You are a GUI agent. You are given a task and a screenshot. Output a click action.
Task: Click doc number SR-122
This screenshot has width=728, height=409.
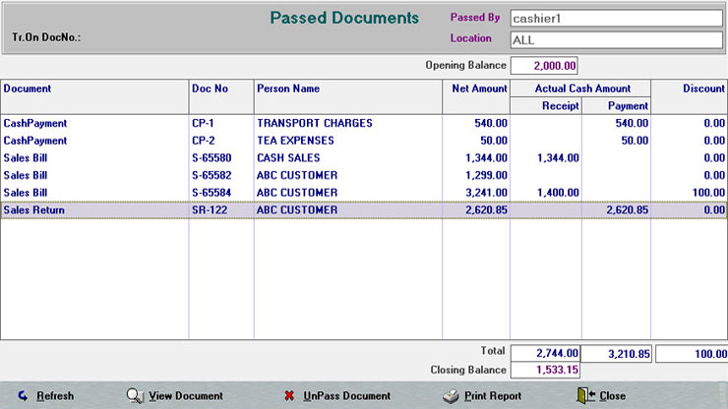coord(210,210)
